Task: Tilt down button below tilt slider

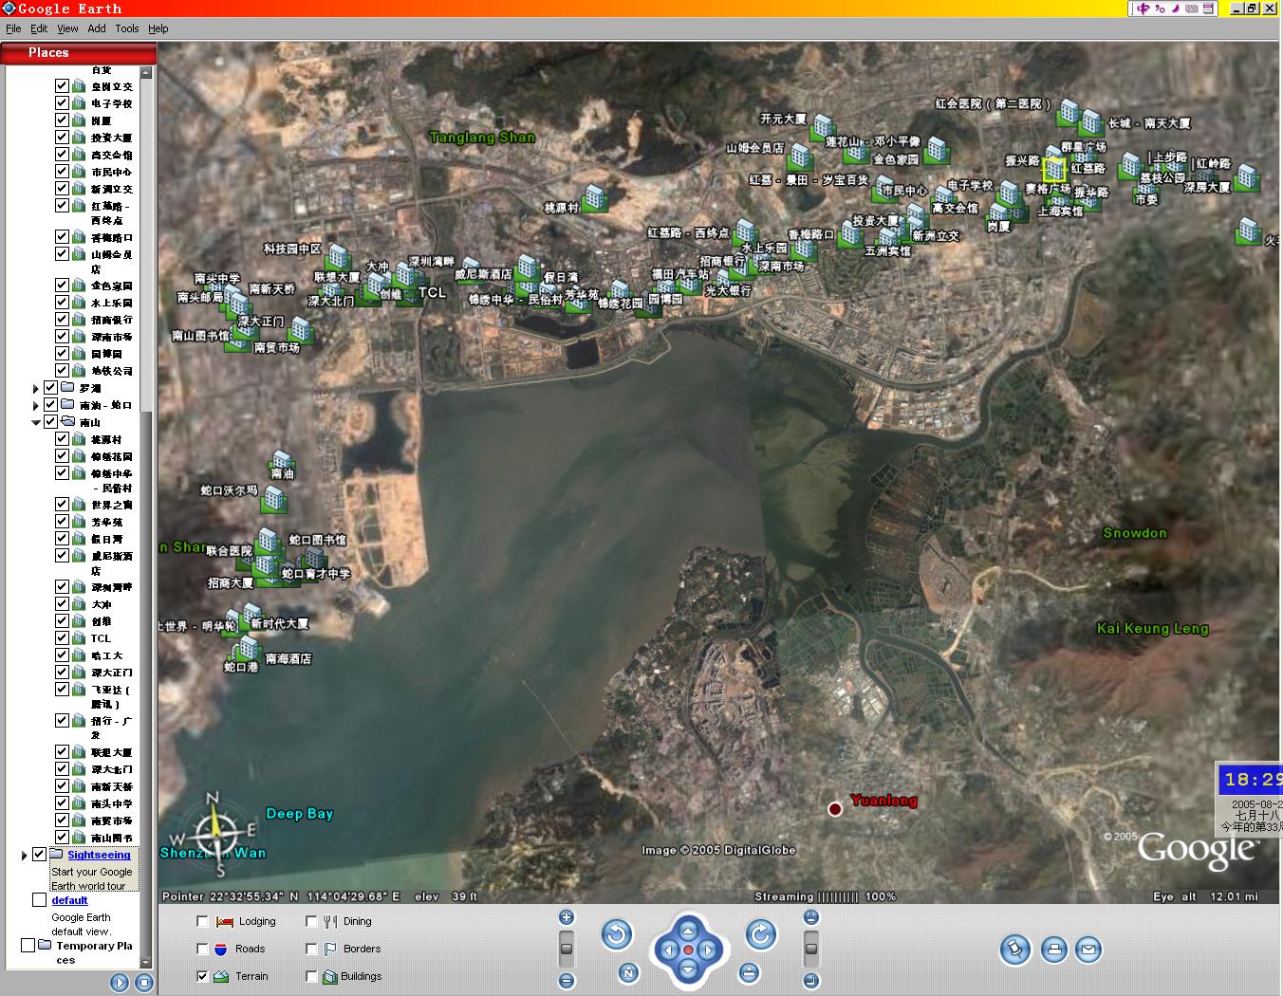Action: (x=811, y=981)
